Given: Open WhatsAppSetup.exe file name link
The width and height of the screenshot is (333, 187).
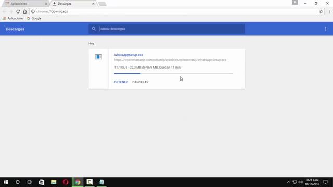Looking at the screenshot, I should pyautogui.click(x=129, y=55).
